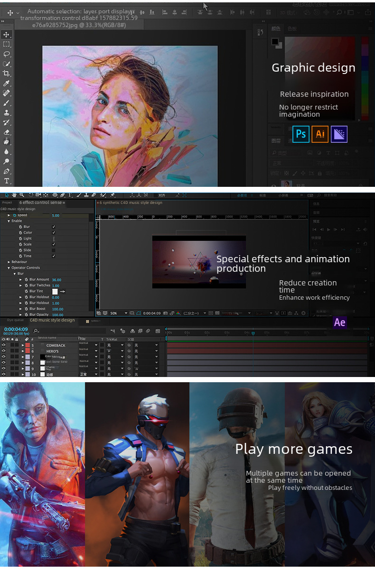Select the Lasso tool
The image size is (375, 570).
[7, 54]
